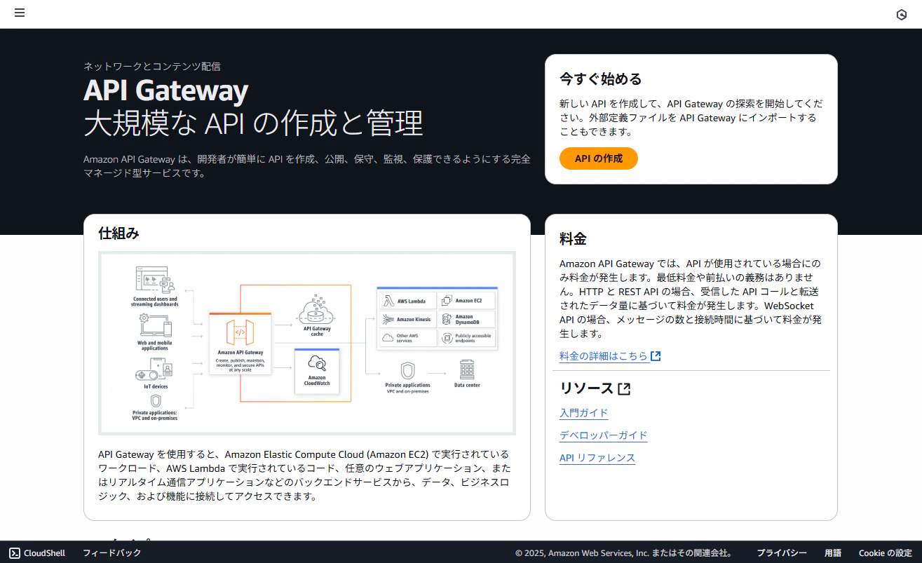Click the Other AWS services icon
This screenshot has height=563, width=922.
(x=389, y=338)
